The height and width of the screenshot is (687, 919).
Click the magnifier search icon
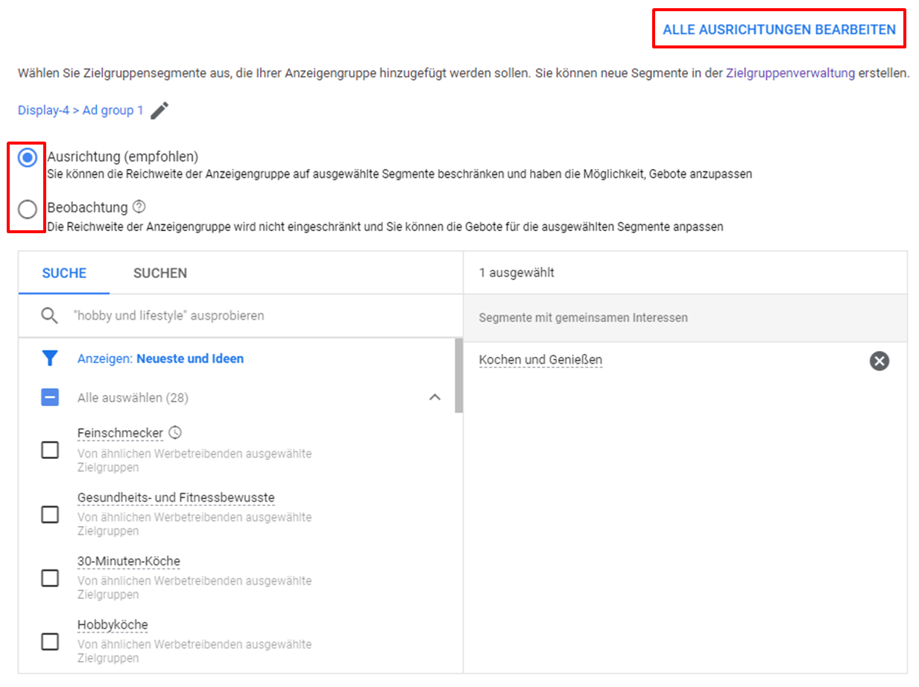tap(49, 316)
